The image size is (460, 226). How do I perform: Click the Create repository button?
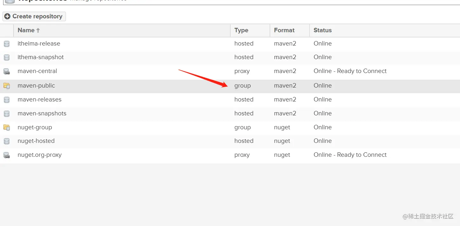[34, 16]
